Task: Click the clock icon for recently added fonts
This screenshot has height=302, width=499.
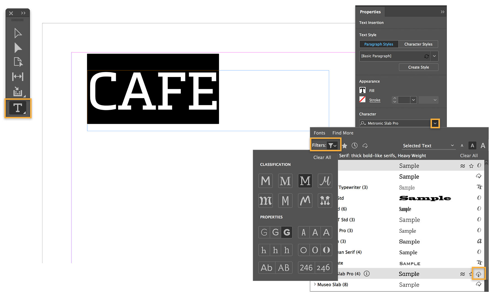Action: 355,145
